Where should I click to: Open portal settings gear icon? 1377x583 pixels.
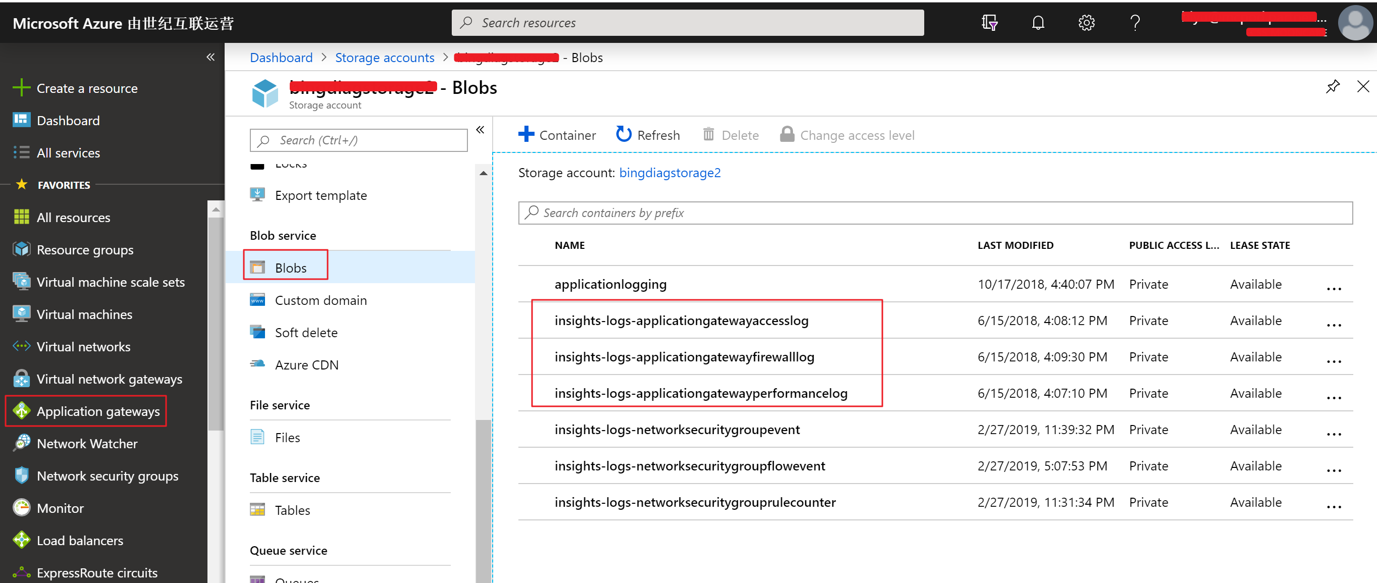1086,23
